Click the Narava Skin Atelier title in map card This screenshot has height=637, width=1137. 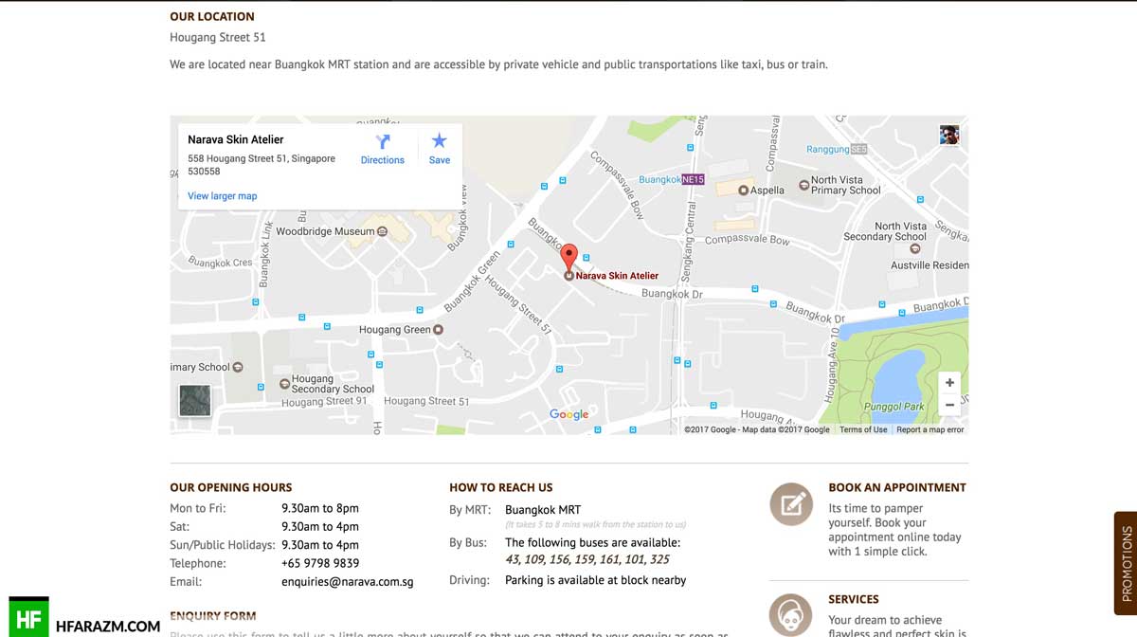click(x=236, y=139)
